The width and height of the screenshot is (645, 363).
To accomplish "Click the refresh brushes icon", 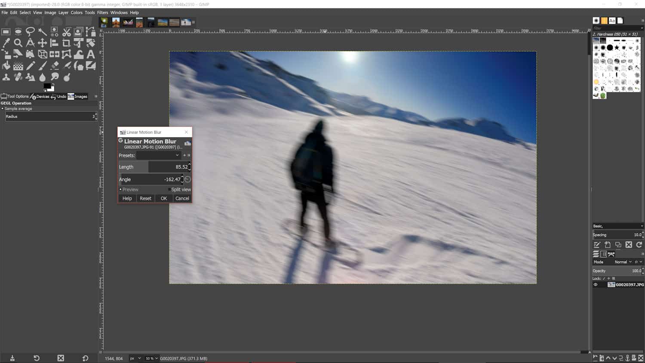I will [639, 245].
